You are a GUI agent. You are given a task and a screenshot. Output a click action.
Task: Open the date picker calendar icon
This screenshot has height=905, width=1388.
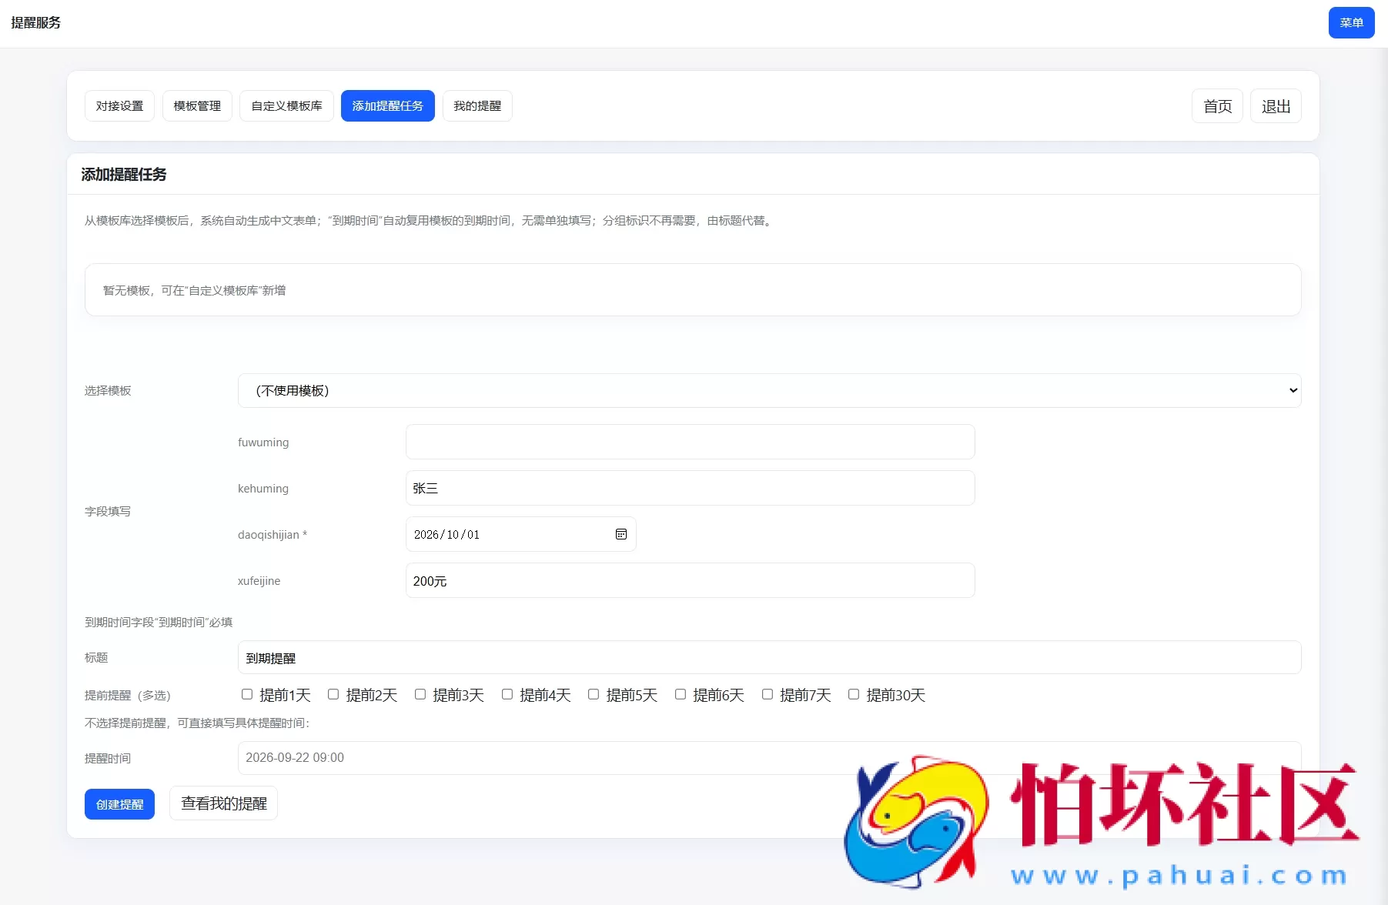pyautogui.click(x=620, y=534)
